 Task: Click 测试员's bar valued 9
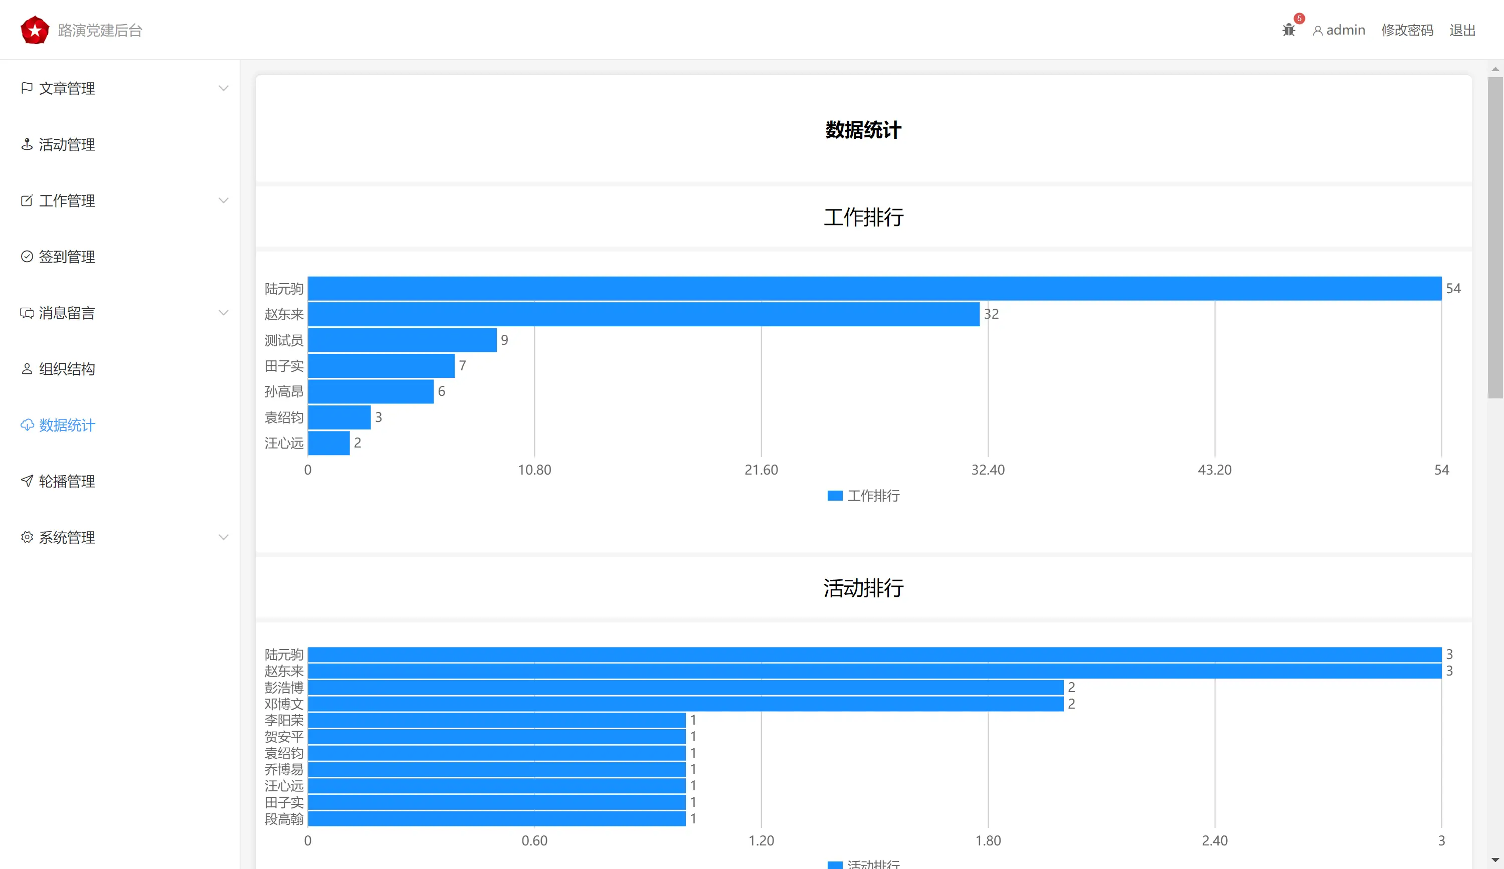pyautogui.click(x=402, y=340)
